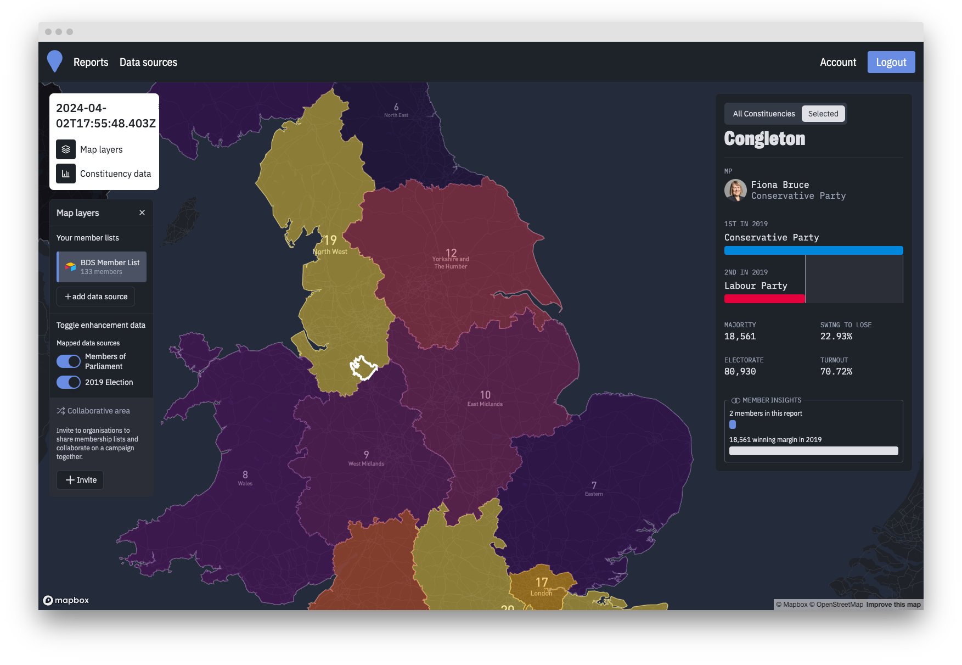The image size is (962, 665).
Task: Click the Improve this map link
Action: pos(893,605)
